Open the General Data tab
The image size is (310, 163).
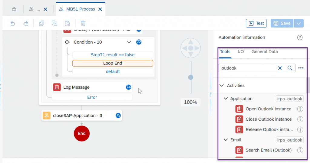point(265,52)
